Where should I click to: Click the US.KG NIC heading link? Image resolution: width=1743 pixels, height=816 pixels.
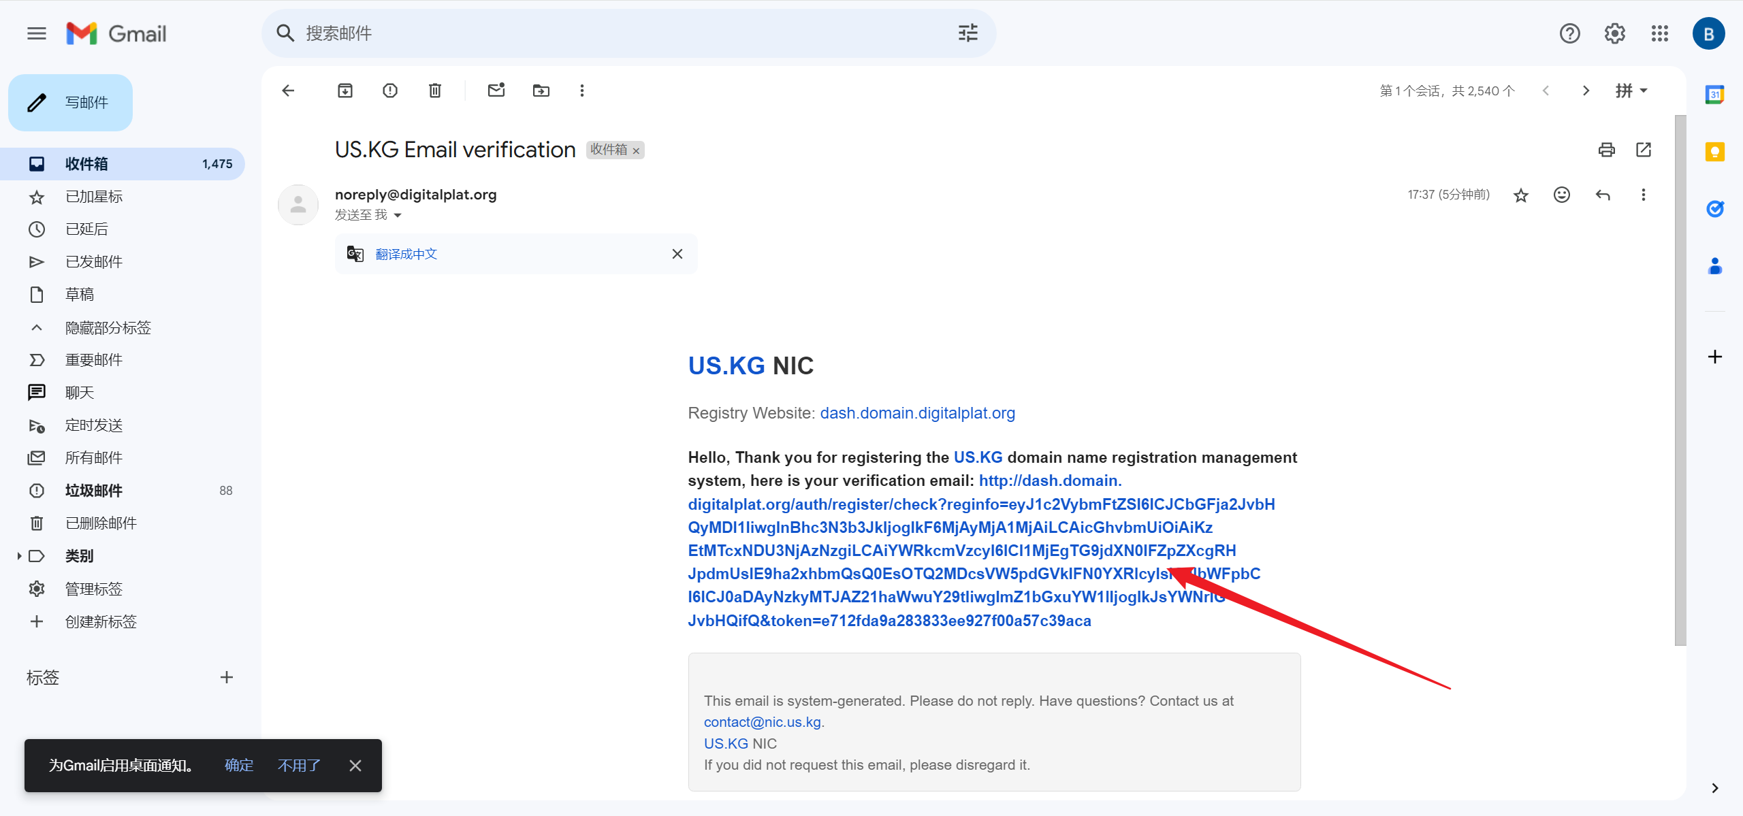click(x=726, y=366)
